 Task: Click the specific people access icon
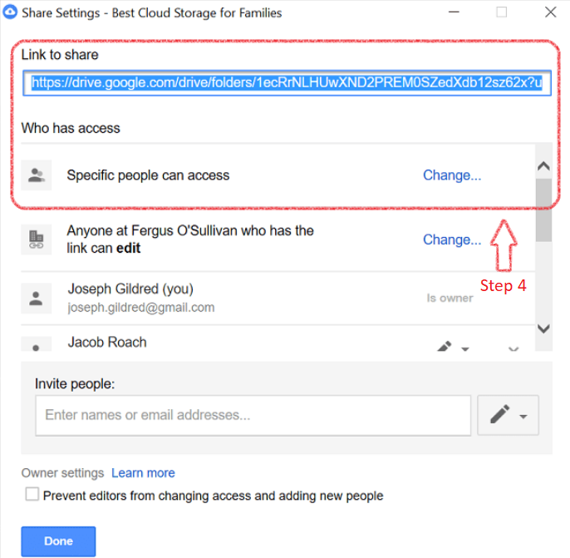click(37, 175)
